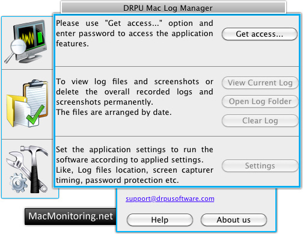This screenshot has width=303, height=234.
Task: Click the yellow folder in log icon
Action: click(16, 110)
